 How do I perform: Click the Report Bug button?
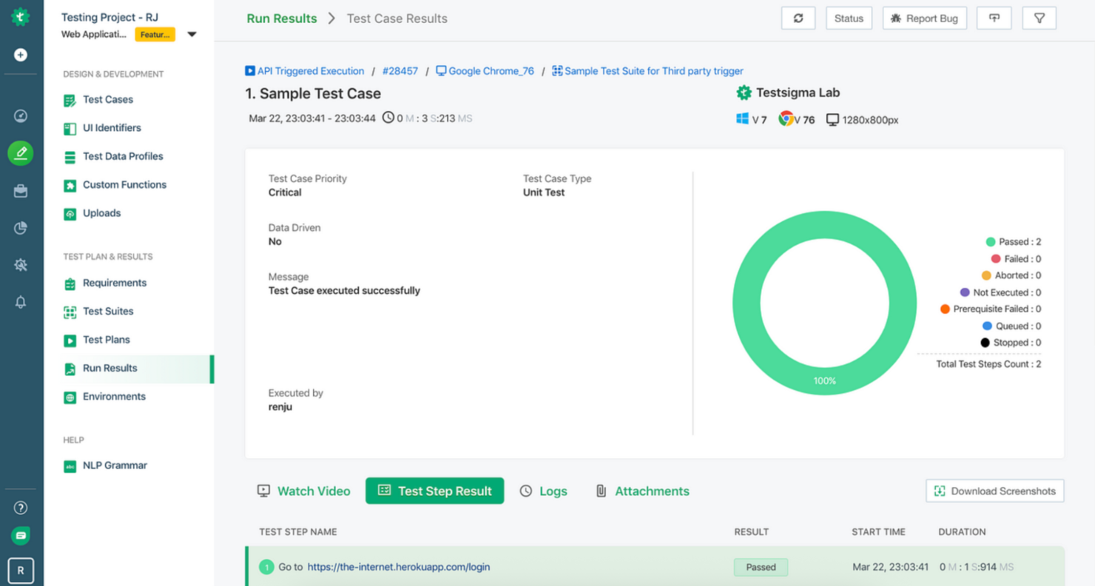pos(925,18)
